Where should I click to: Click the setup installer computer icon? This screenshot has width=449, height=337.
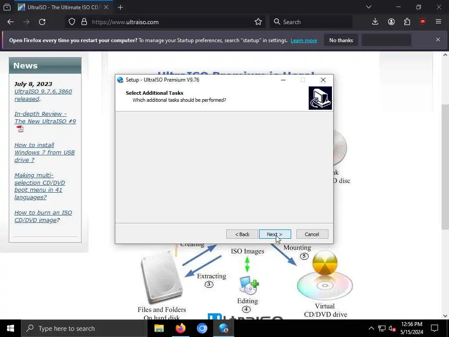320,98
